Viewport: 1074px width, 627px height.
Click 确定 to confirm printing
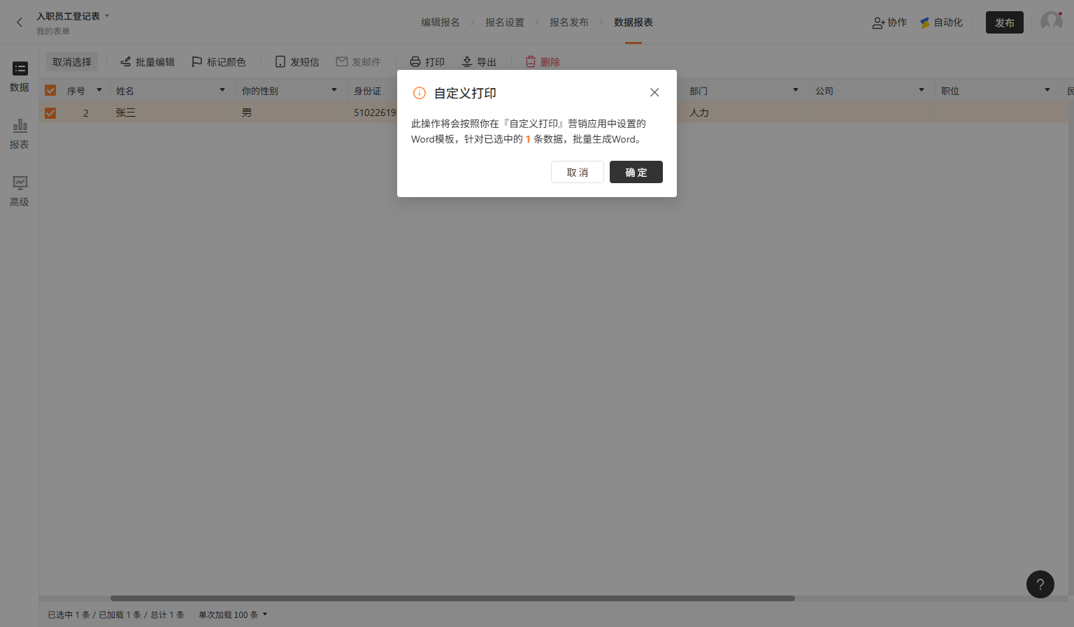[636, 172]
